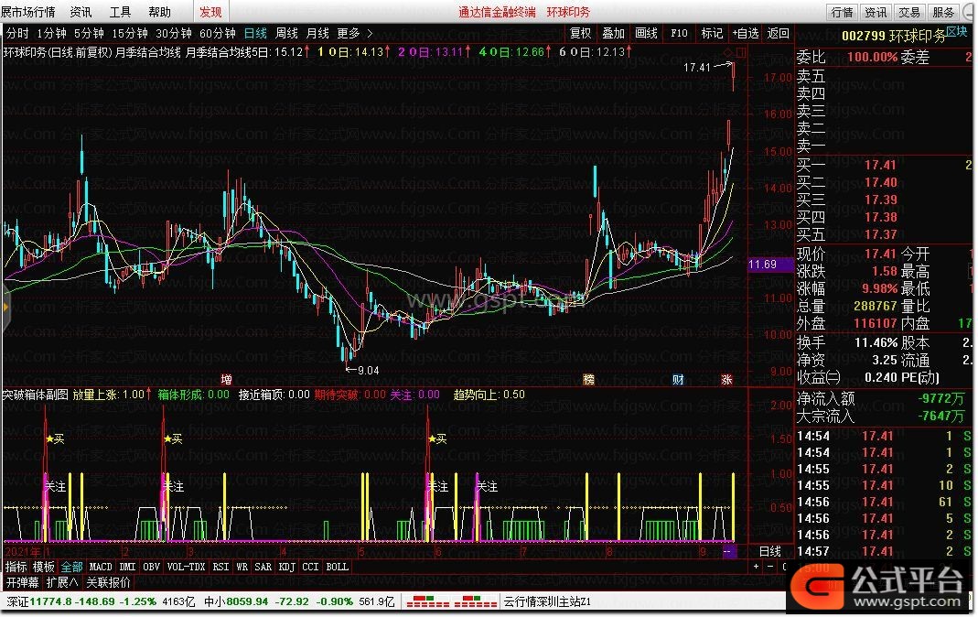Switch sub-chart to KDJ indicator
The height and width of the screenshot is (617, 978).
pyautogui.click(x=287, y=567)
